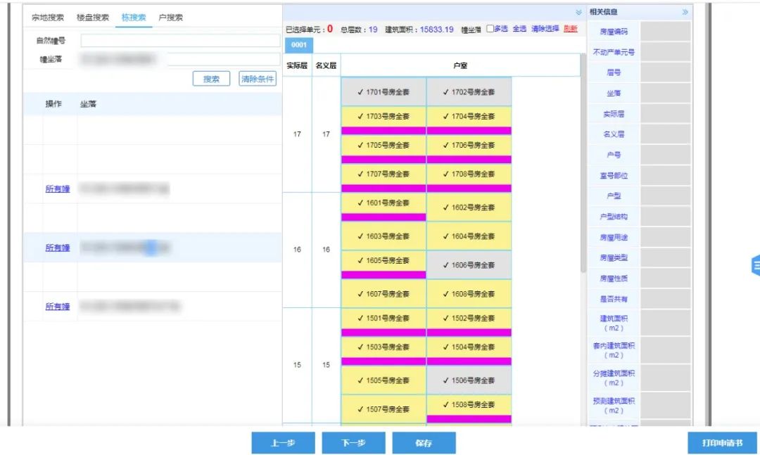
Task: Click the red 刷新 refresh link
Action: (x=570, y=29)
